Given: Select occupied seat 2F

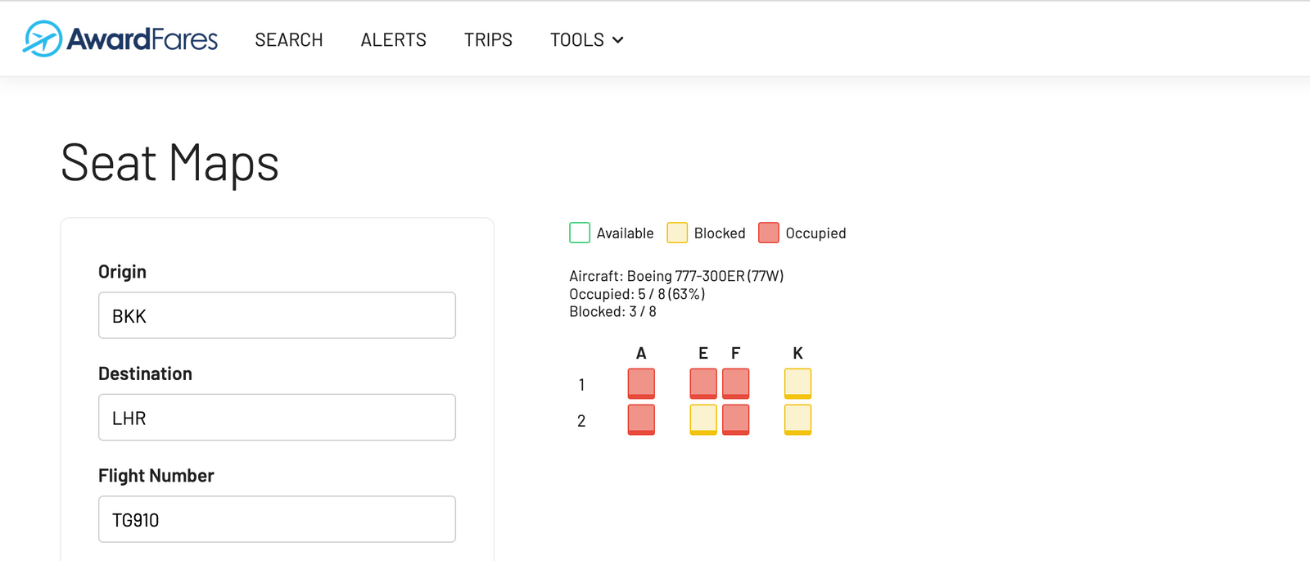Looking at the screenshot, I should pos(736,419).
